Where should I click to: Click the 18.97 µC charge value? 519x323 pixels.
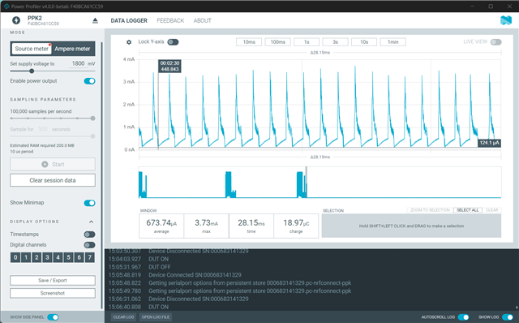pos(296,223)
